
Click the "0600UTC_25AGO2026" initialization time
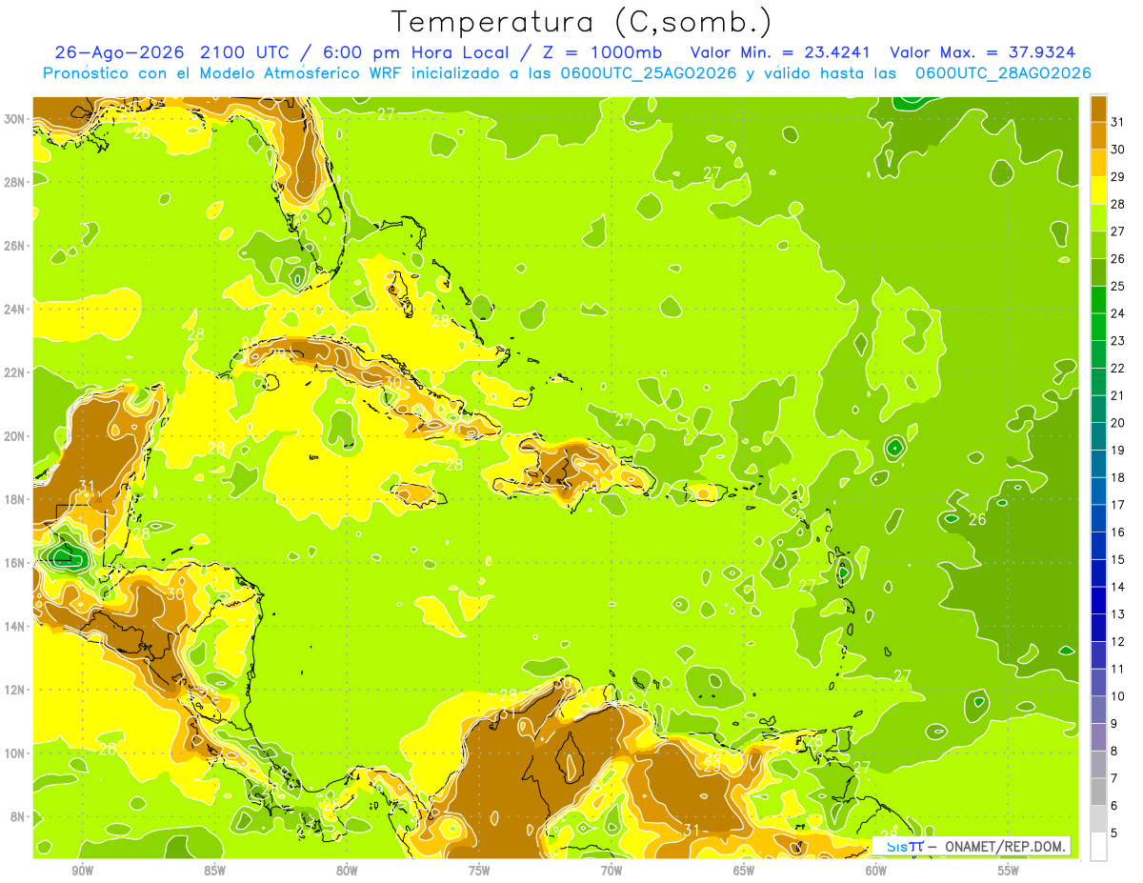click(x=648, y=73)
